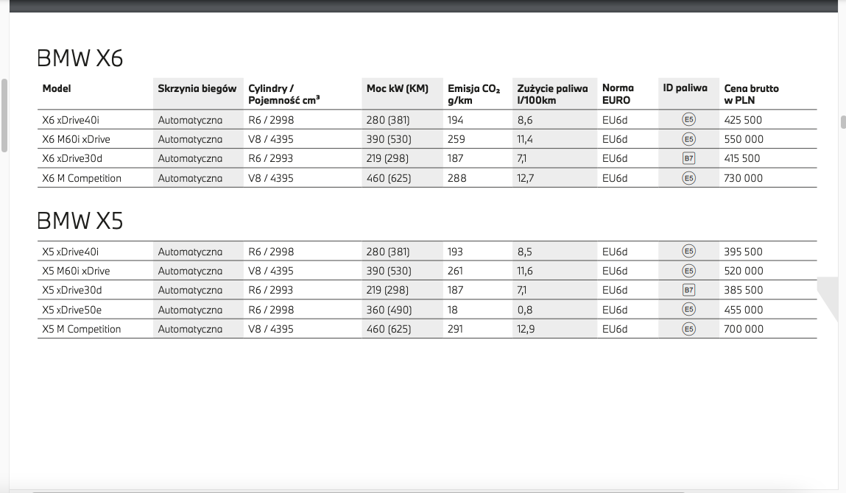The image size is (846, 493).
Task: Select the "X5 xDrive50e" model name
Action: click(71, 310)
